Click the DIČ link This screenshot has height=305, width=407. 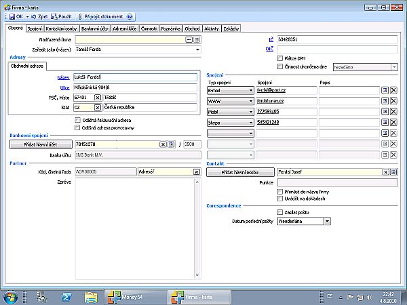270,49
